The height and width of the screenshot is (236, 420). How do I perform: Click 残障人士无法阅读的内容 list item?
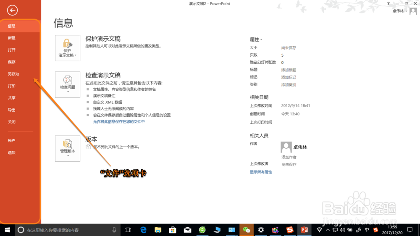pos(113,109)
